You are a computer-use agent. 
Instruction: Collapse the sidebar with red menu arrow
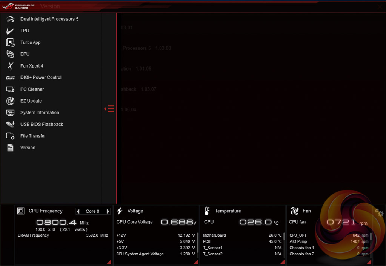pos(109,109)
